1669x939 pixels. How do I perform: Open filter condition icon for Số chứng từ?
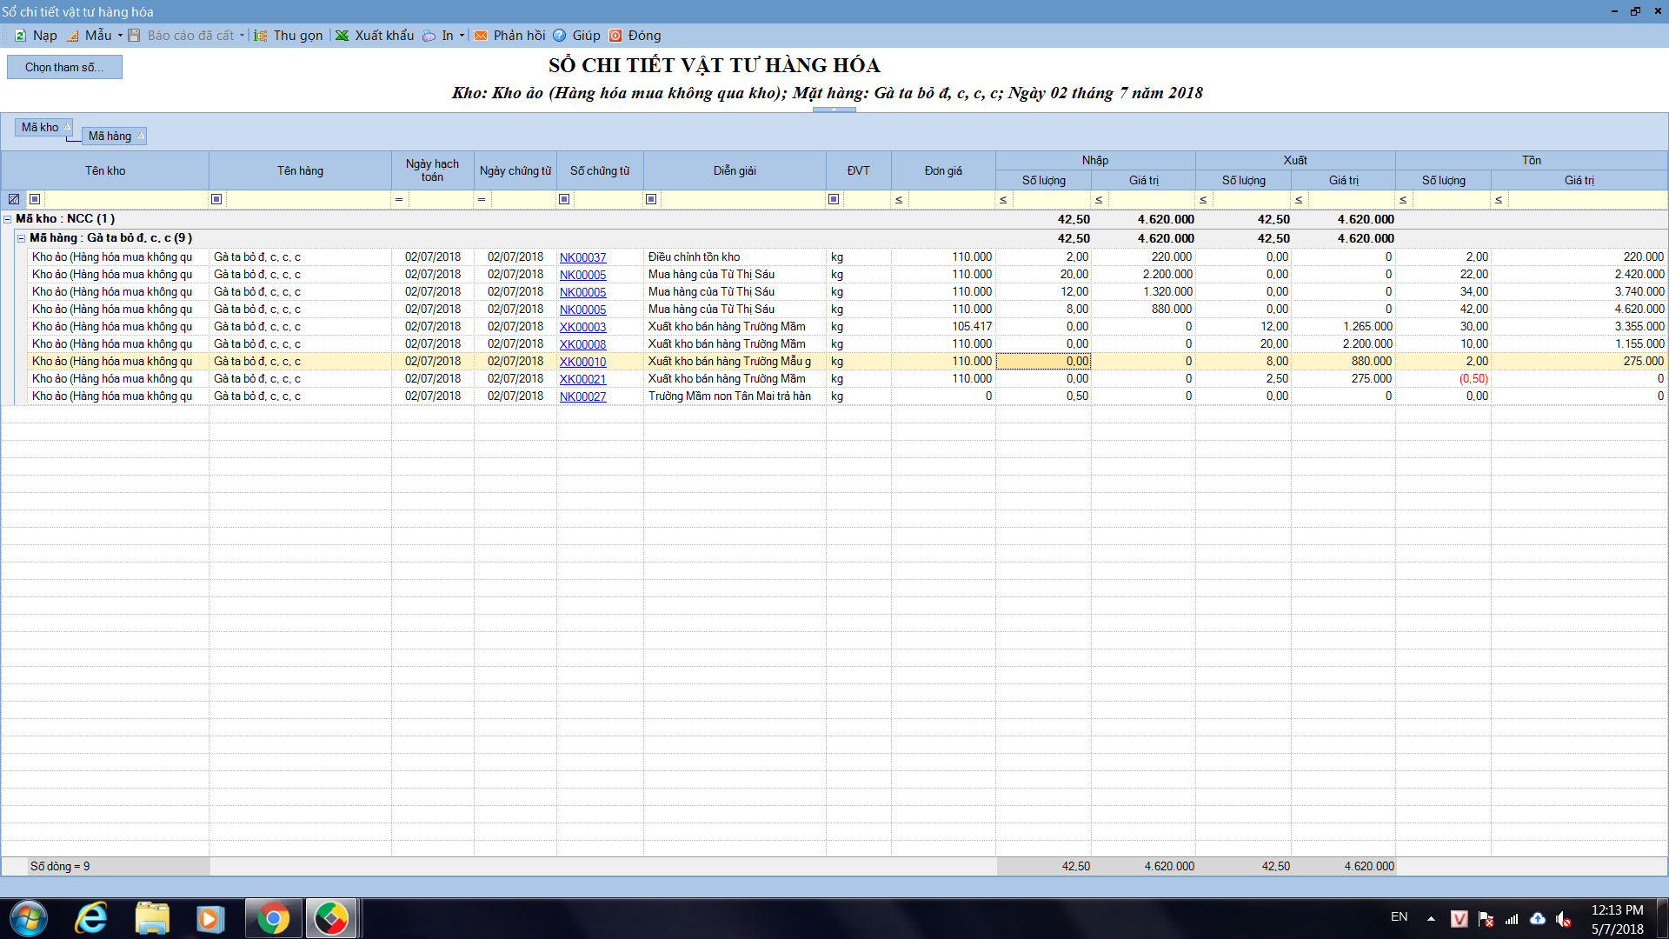(x=564, y=199)
